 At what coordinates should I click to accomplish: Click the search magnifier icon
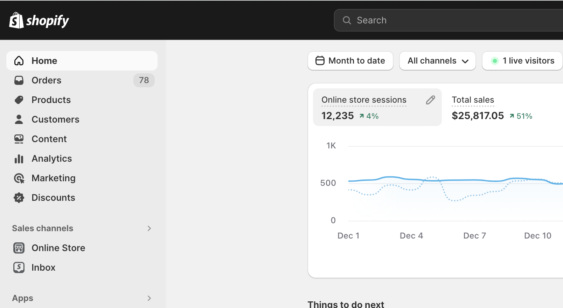click(347, 20)
